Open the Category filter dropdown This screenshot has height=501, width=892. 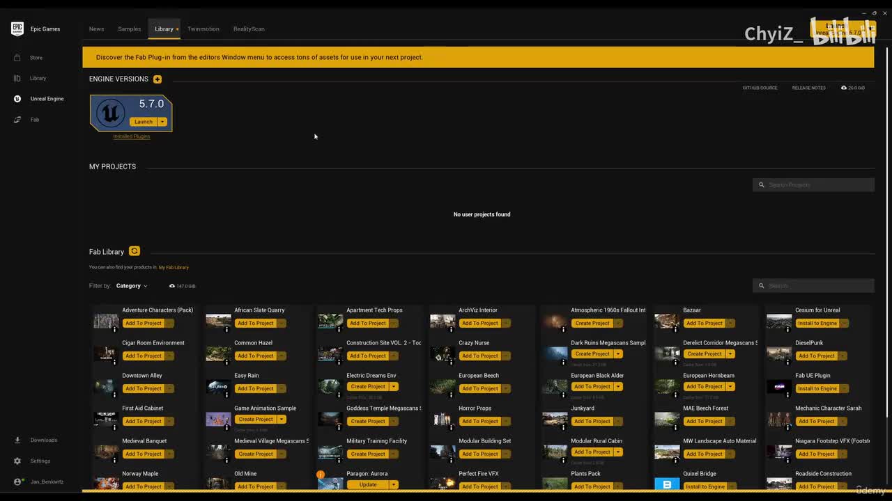132,286
